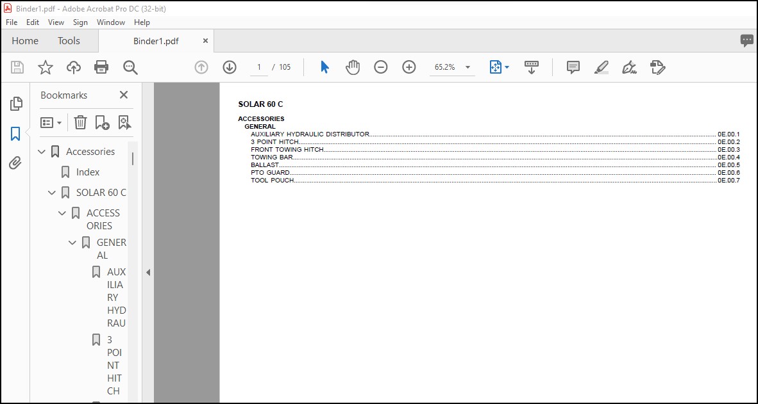The height and width of the screenshot is (404, 758).
Task: Collapse the Accessories bookmark
Action: pyautogui.click(x=42, y=152)
